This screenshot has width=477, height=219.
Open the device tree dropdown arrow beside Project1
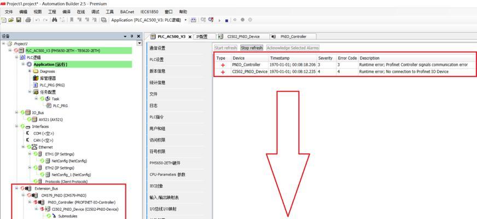click(139, 44)
